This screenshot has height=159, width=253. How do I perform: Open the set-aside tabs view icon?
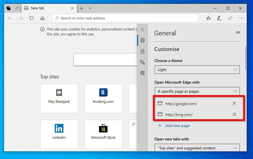click(x=8, y=8)
